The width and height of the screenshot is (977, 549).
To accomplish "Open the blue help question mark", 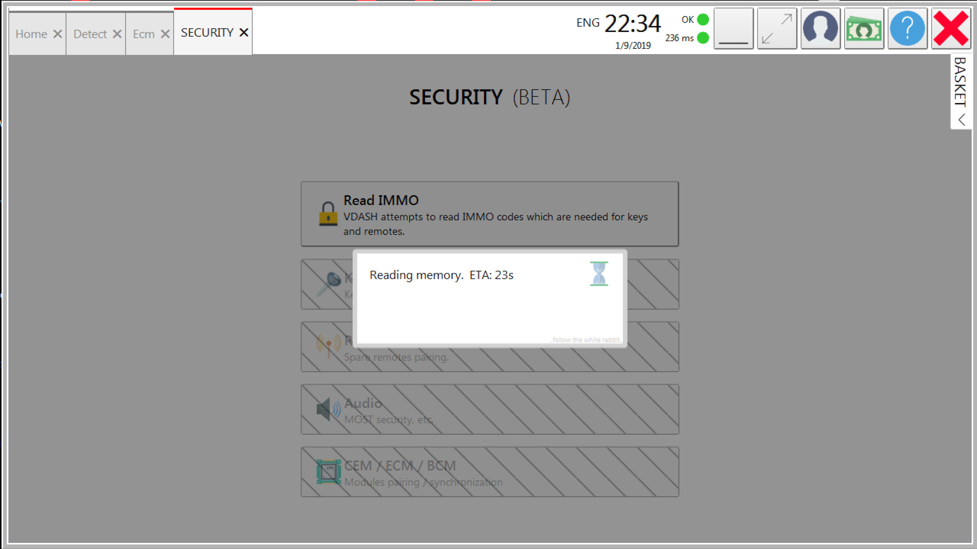I will tap(907, 29).
